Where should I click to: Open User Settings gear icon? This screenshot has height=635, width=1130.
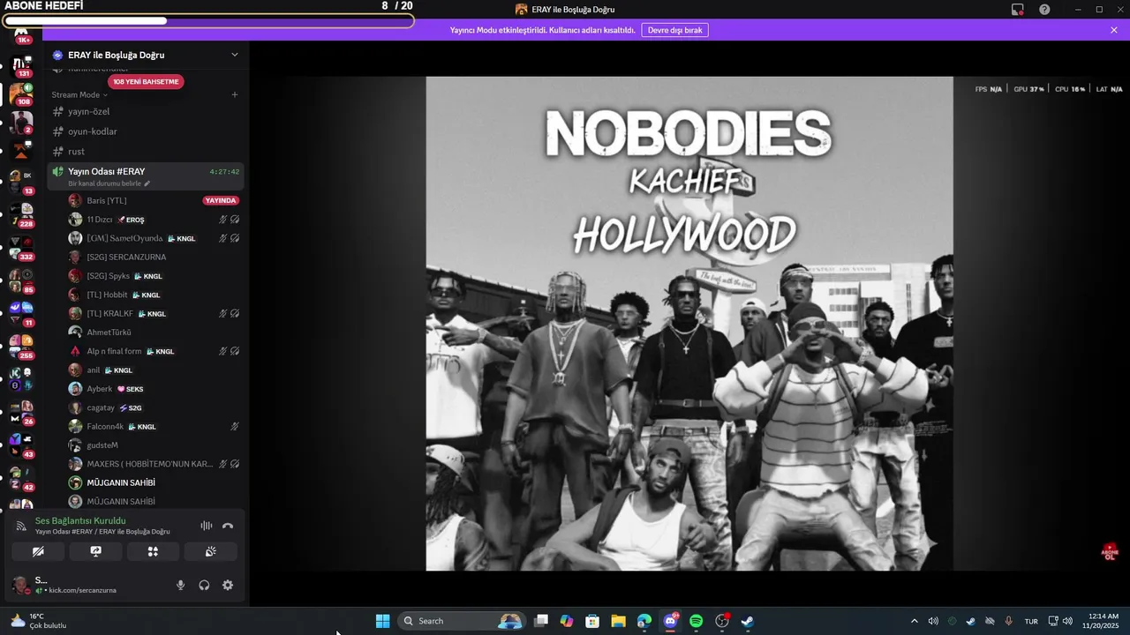click(x=228, y=585)
